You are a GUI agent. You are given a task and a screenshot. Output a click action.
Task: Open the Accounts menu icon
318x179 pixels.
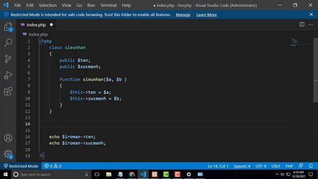[x=8, y=138]
